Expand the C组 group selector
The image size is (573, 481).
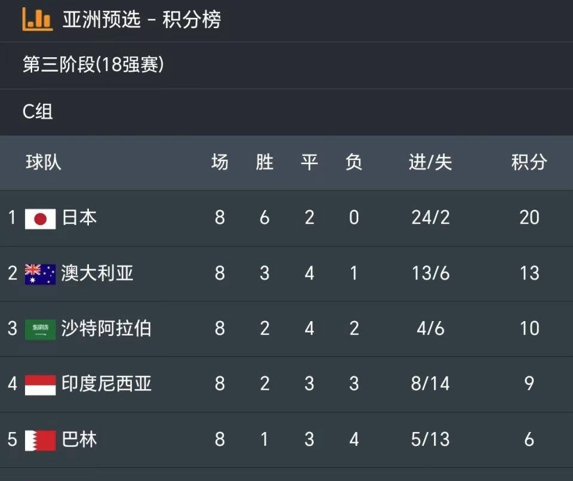pos(286,112)
